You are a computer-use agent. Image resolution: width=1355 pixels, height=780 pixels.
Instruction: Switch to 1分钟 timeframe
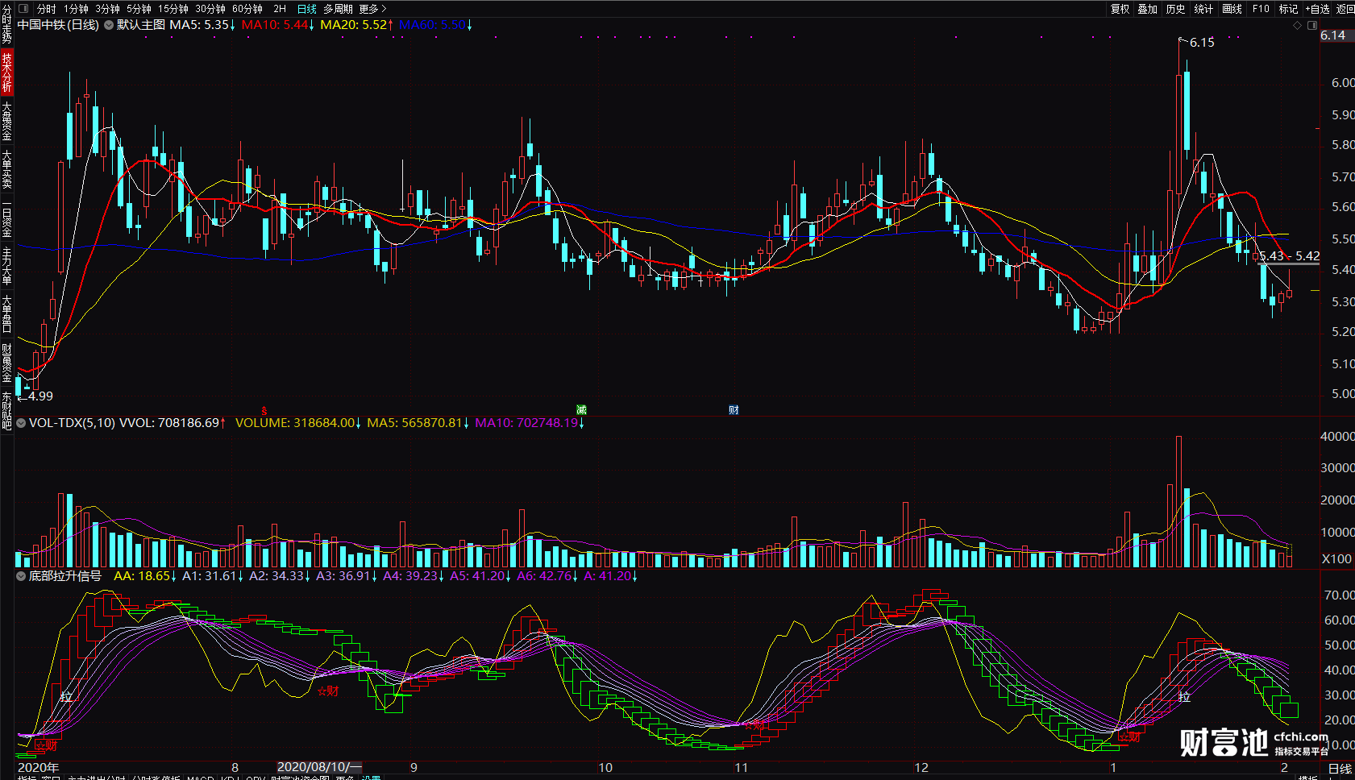click(76, 9)
